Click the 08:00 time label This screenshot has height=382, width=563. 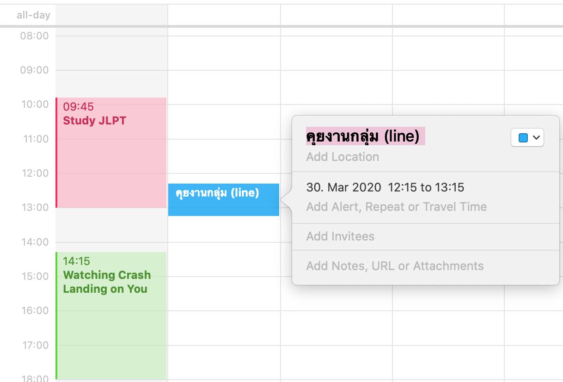[x=34, y=36]
